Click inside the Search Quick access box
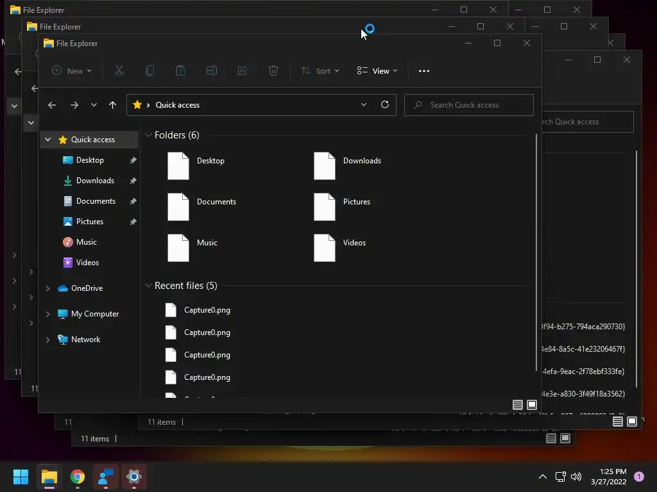 (x=469, y=105)
